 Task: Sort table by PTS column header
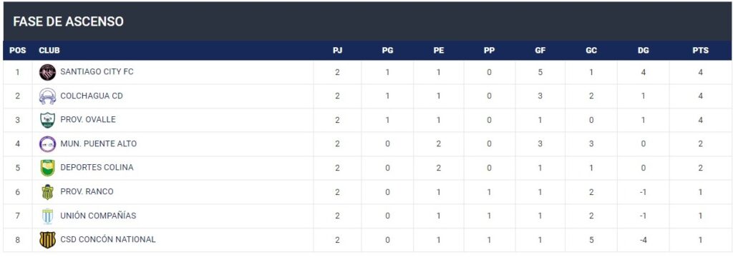(x=700, y=51)
